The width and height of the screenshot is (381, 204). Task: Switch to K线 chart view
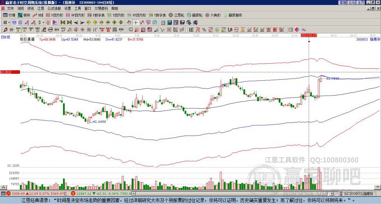[x=38, y=15]
